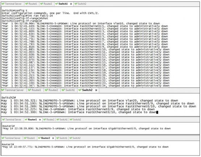Click the FastEthernet0/1 administratively down log line
Screen dimensions: 201x157
coord(85,26)
